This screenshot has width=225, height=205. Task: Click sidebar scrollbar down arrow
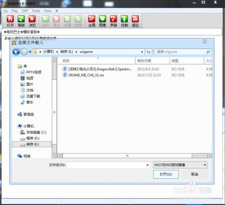point(54,156)
